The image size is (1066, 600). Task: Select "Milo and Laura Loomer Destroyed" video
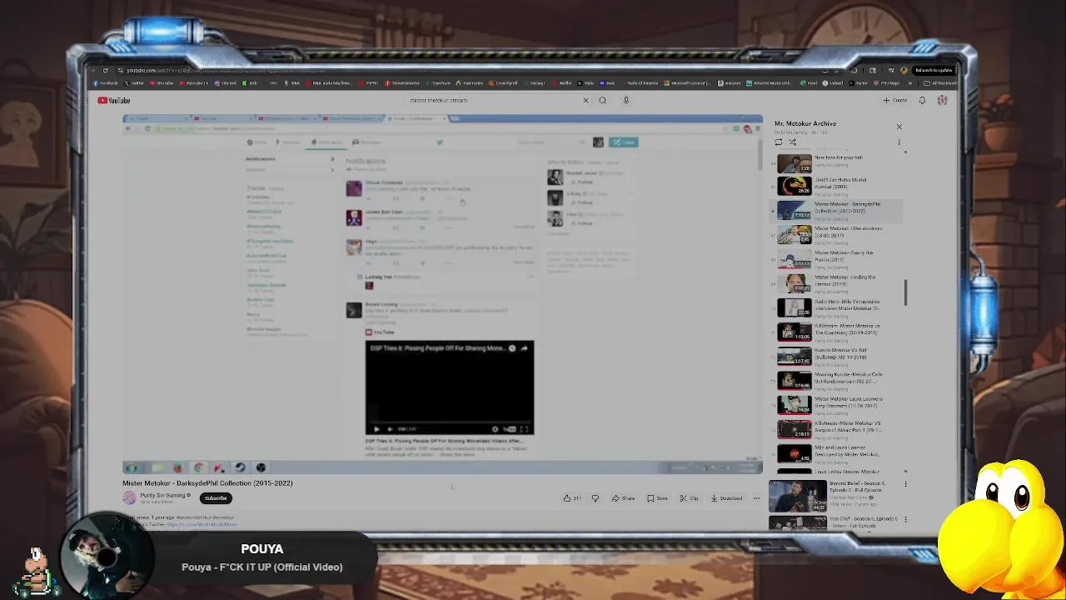[x=836, y=453]
